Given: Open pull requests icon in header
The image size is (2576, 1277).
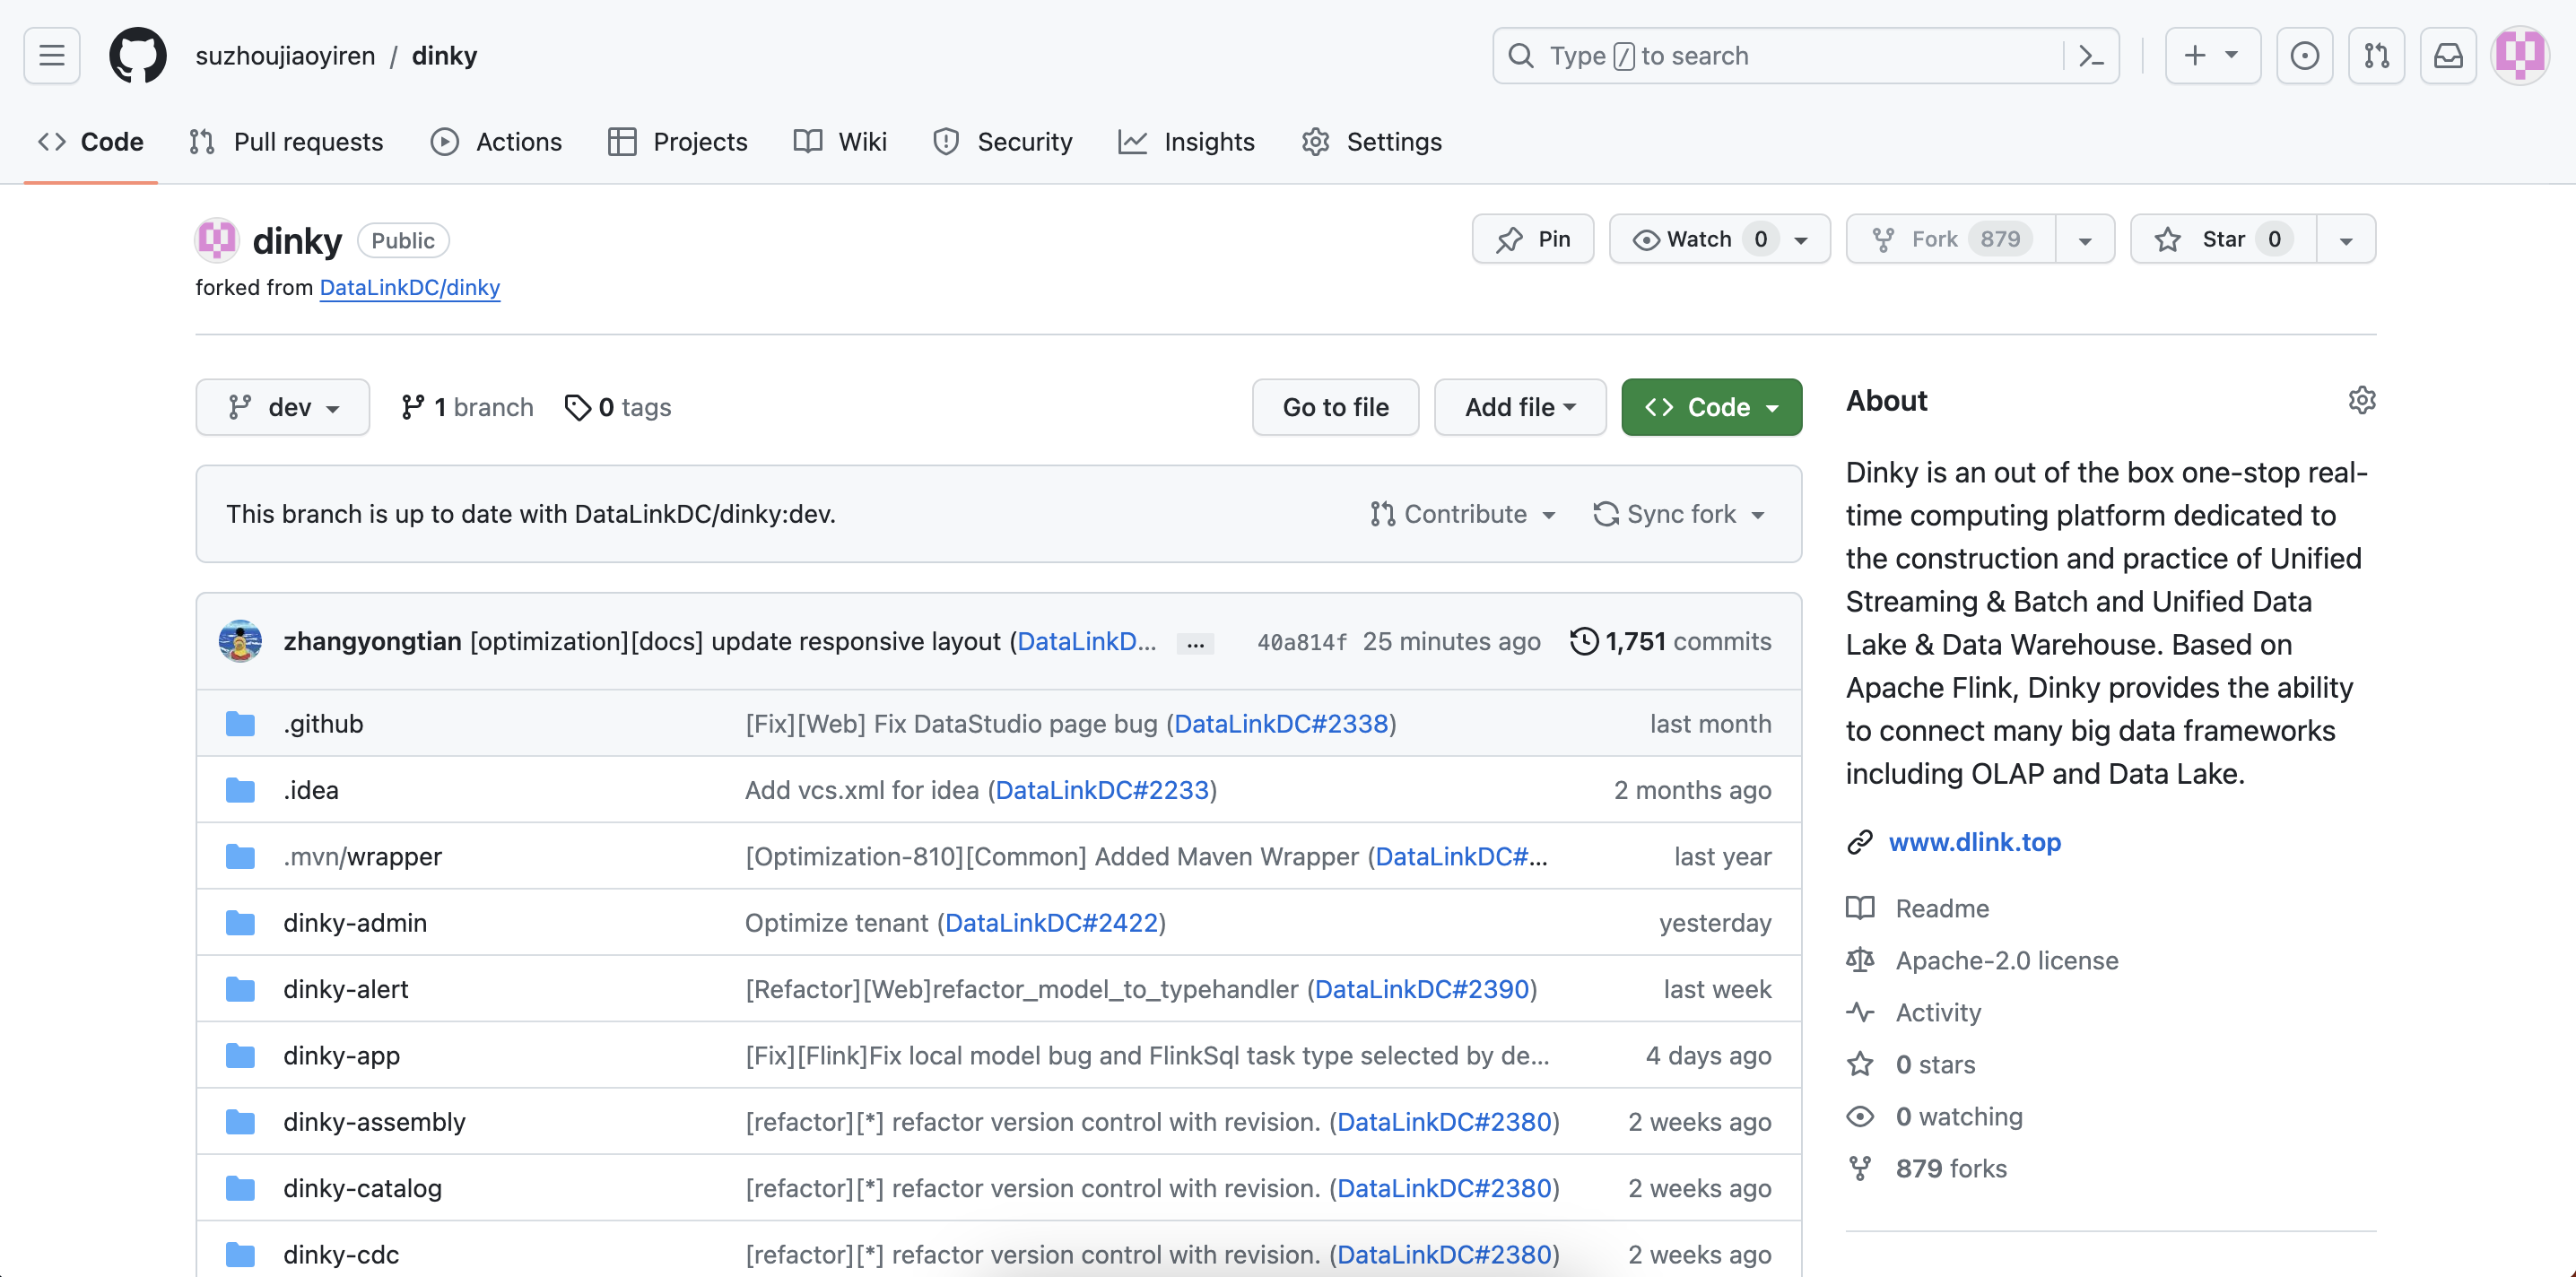Looking at the screenshot, I should (2376, 56).
